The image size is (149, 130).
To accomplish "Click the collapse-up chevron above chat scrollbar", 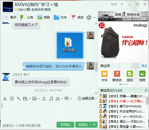I will [x=96, y=24].
